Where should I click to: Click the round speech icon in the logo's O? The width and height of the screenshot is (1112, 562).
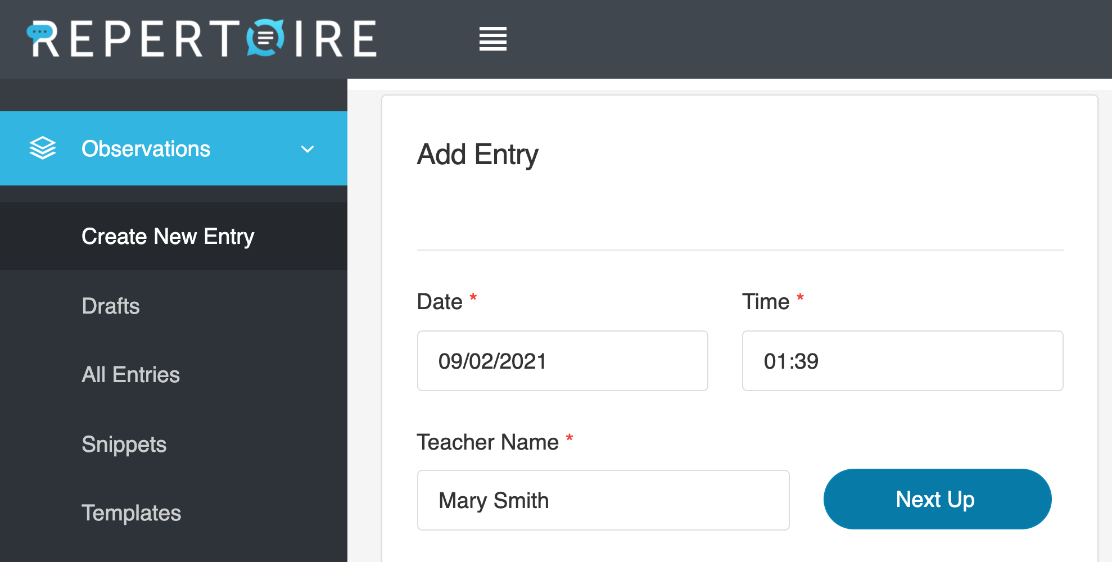pos(265,38)
